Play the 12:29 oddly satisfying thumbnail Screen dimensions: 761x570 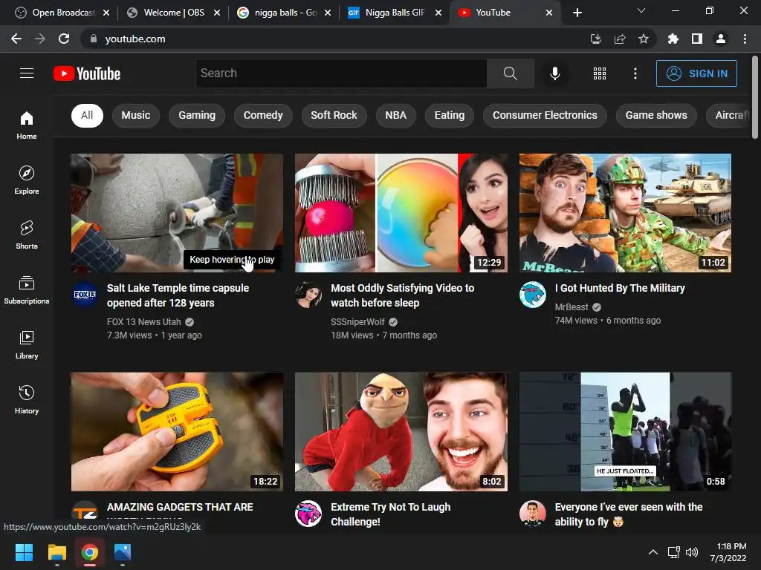[401, 213]
